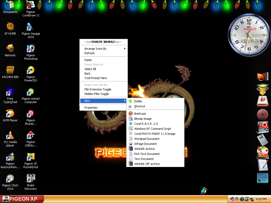Click the monitor icon in right dock
Screen dimensions: 271x203
click(263, 76)
